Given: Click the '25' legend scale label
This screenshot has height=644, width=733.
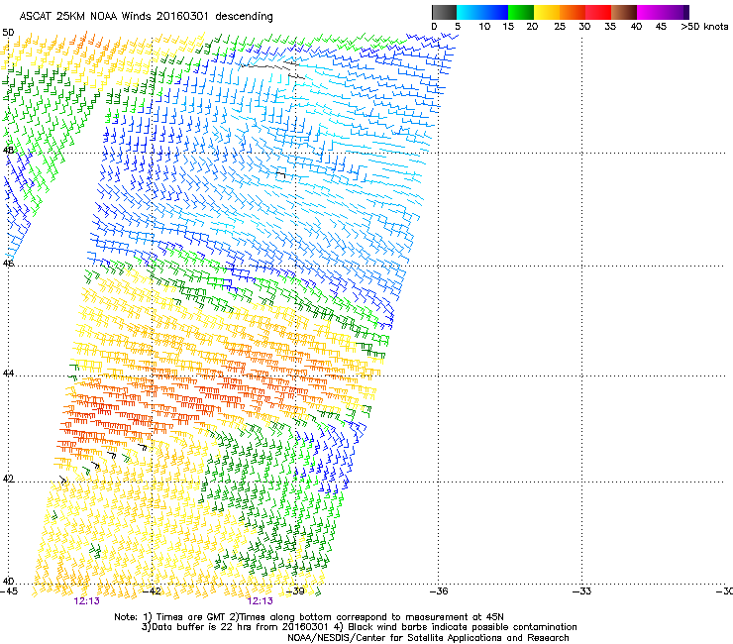Looking at the screenshot, I should (x=560, y=27).
